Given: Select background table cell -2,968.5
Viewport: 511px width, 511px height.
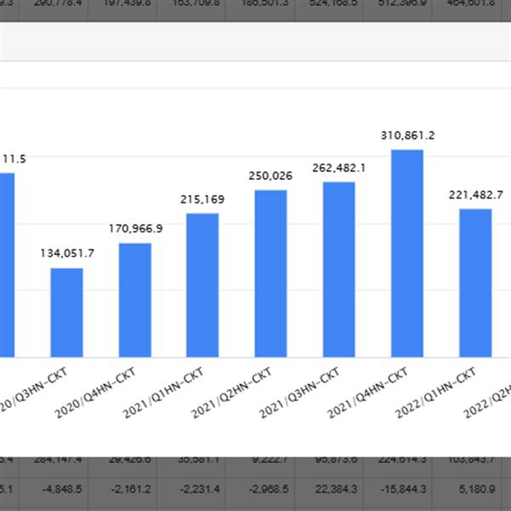Looking at the screenshot, I should [268, 489].
